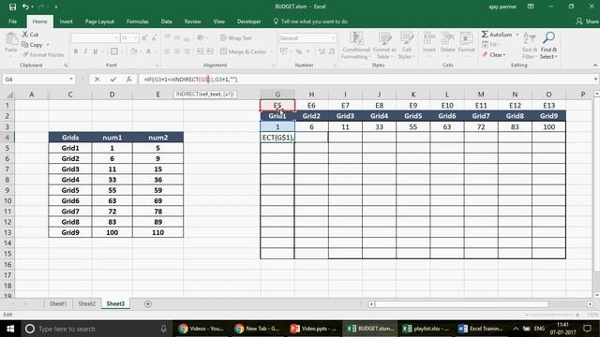600x337 pixels.
Task: Click row 10 header
Action: [x=7, y=200]
